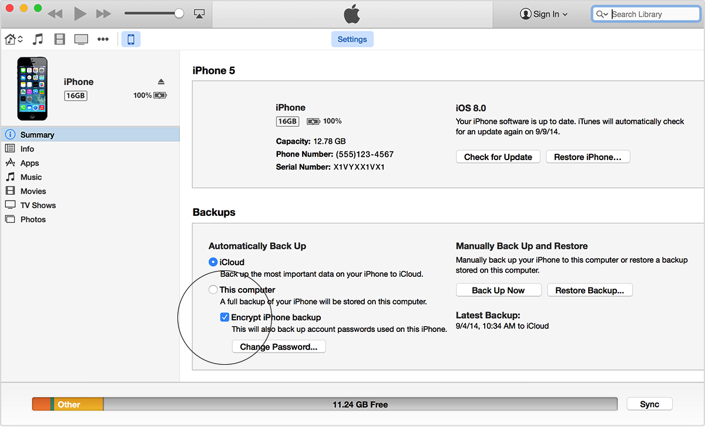Click the Restore Backup button
This screenshot has width=705, height=427.
(x=590, y=290)
